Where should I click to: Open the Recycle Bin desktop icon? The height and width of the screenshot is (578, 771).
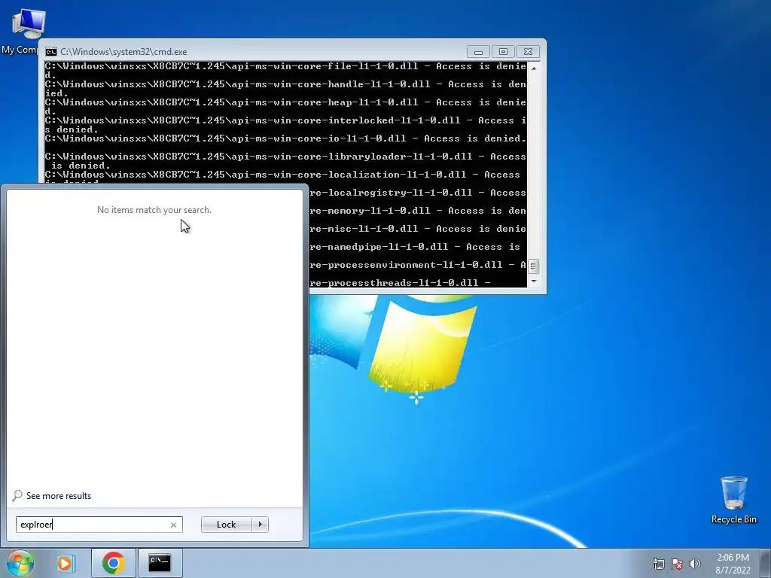coord(733,500)
